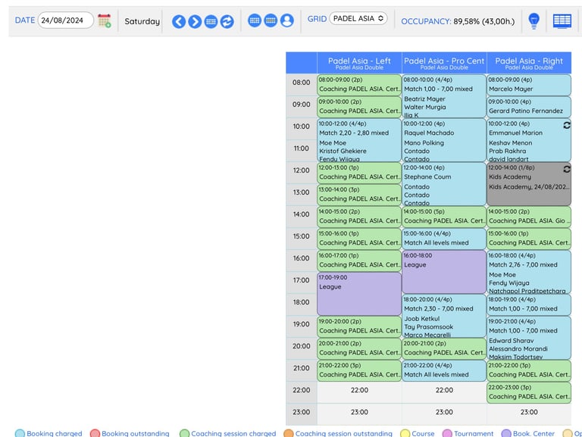Click the Book. Center legend label
The width and height of the screenshot is (582, 437).
click(533, 433)
